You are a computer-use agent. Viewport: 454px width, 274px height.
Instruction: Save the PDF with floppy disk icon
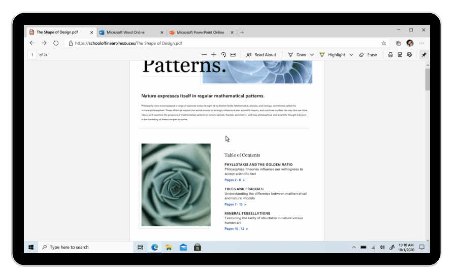pos(400,55)
